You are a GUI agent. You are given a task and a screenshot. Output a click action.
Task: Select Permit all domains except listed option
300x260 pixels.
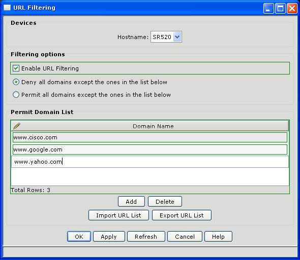16,95
